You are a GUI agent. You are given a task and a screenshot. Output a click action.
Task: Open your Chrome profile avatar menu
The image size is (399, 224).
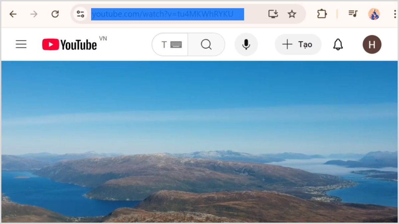(x=374, y=14)
